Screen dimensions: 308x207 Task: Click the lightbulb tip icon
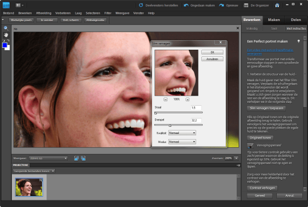298,41
